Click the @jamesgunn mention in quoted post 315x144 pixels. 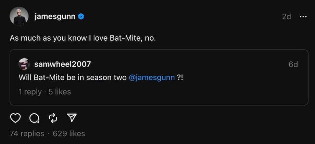click(152, 77)
